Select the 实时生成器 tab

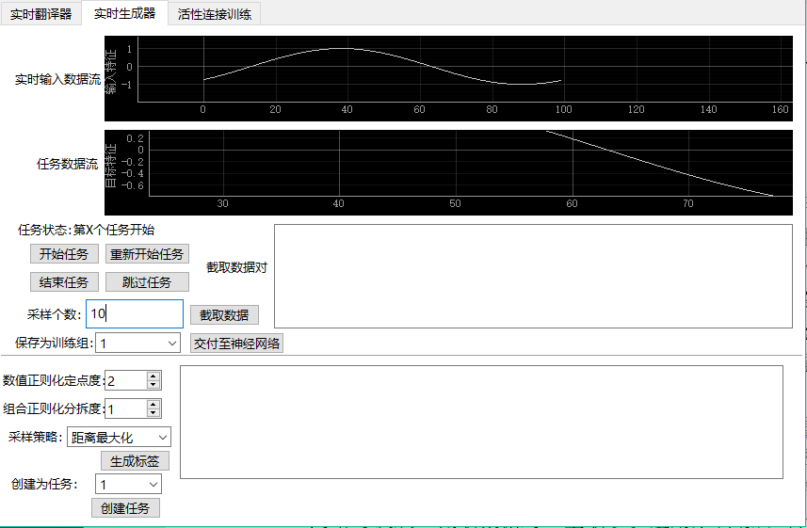click(124, 13)
